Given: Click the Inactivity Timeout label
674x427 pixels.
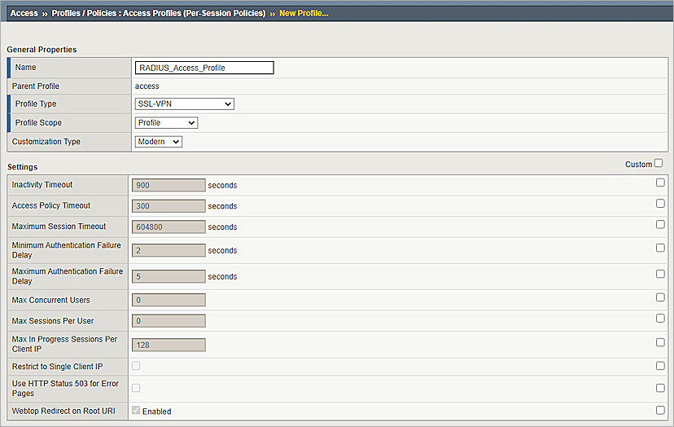Looking at the screenshot, I should pos(42,185).
